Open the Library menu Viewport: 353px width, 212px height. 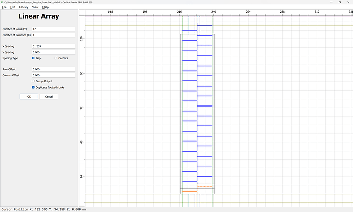[x=24, y=7]
